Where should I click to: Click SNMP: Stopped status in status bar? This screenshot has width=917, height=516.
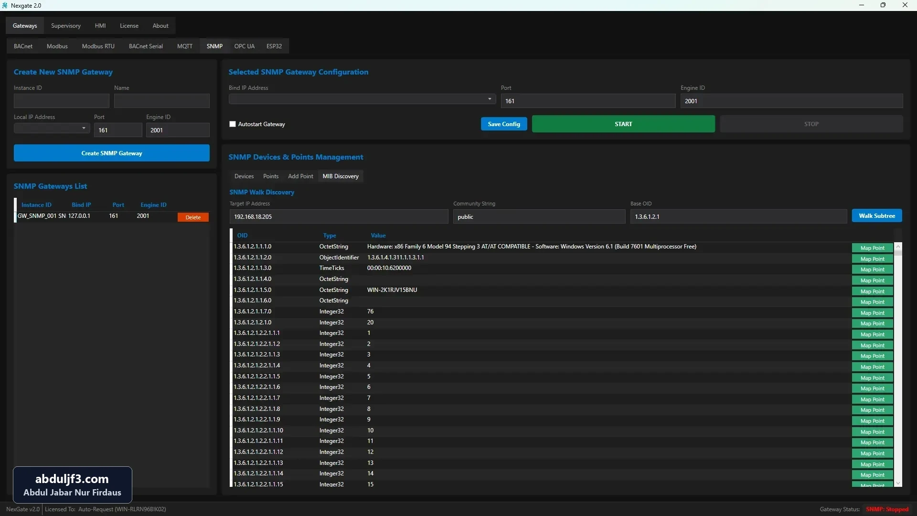[x=887, y=509]
